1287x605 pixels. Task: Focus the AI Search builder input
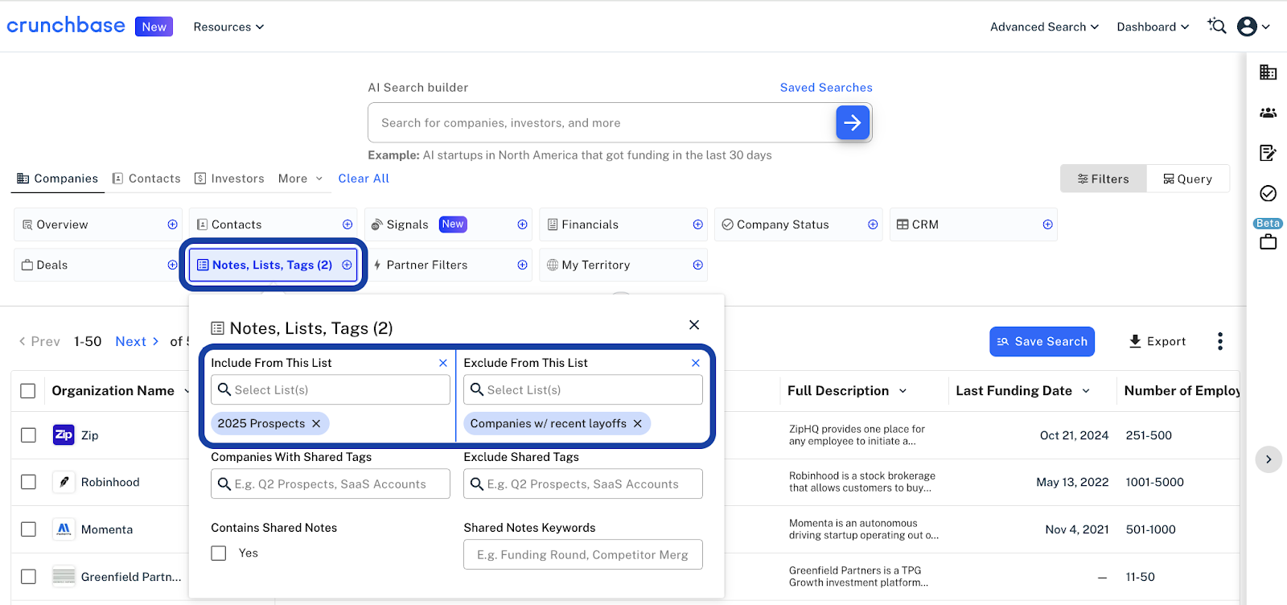(602, 123)
